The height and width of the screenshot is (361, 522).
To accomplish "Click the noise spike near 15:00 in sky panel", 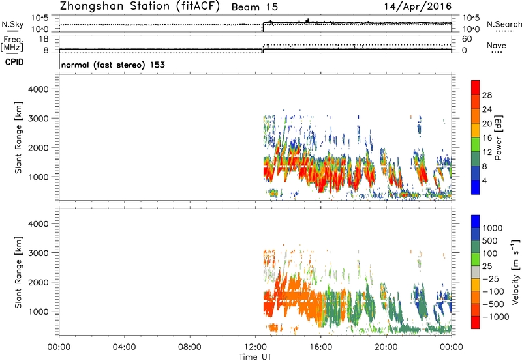I will [x=307, y=21].
